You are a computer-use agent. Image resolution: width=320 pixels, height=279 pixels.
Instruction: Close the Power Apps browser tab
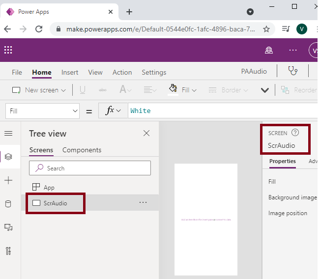click(x=111, y=12)
